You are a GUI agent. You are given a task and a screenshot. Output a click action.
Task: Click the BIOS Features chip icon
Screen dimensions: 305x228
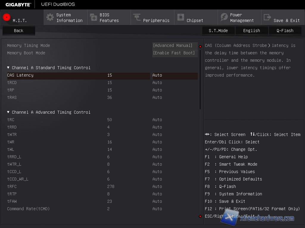(x=94, y=18)
